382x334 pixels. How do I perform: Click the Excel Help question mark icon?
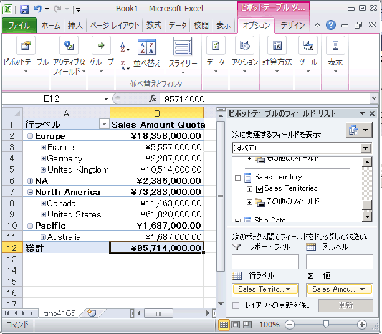pyautogui.click(x=331, y=25)
